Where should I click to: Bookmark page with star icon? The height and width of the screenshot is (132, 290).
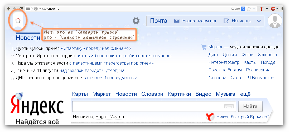click(x=249, y=9)
